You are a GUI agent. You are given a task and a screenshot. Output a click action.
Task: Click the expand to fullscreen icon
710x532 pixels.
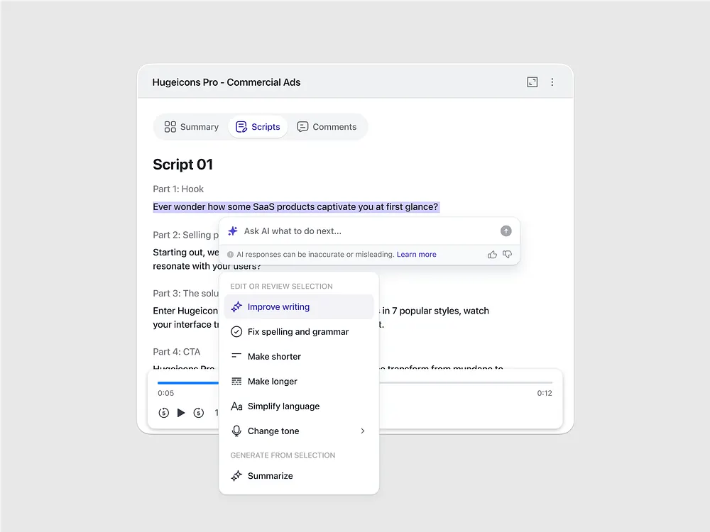(532, 82)
